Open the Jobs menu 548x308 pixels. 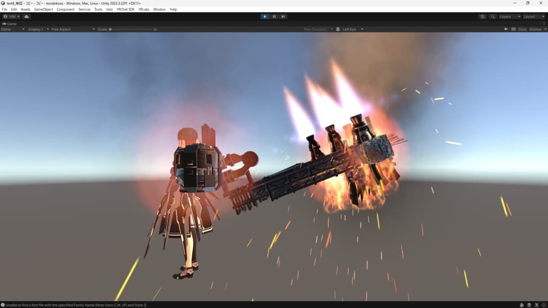tap(109, 10)
